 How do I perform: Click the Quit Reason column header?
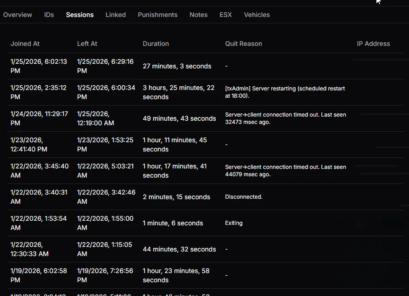pyautogui.click(x=243, y=44)
